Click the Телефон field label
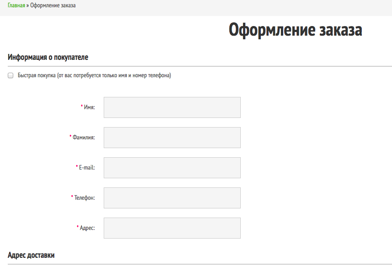392x277 pixels. point(85,198)
